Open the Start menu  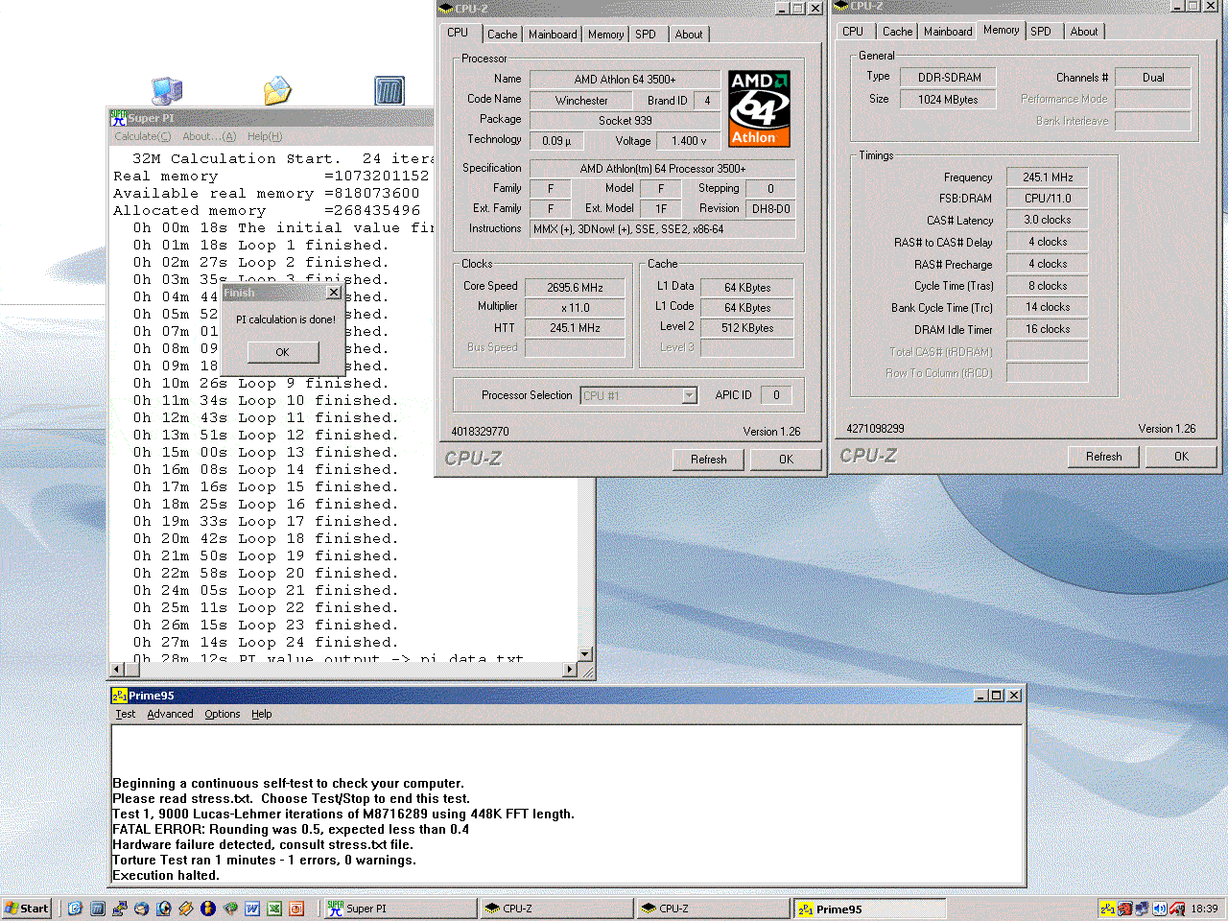[27, 909]
